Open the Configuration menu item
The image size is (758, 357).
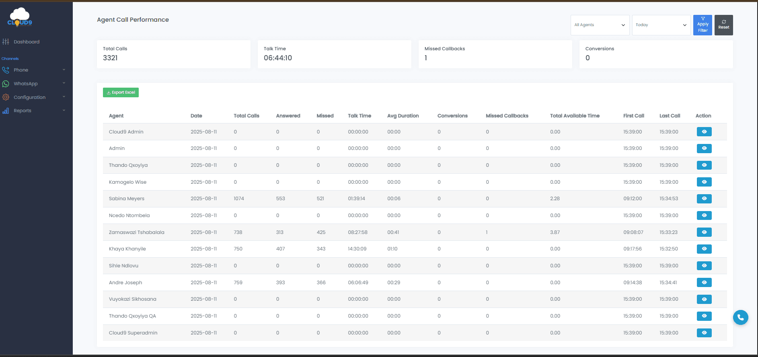pos(30,97)
